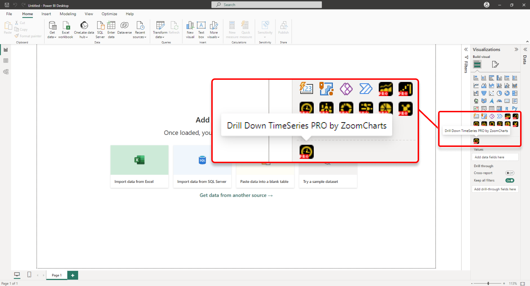Collapse the Visualizations pane chevron
The height and width of the screenshot is (286, 530).
[516, 49]
